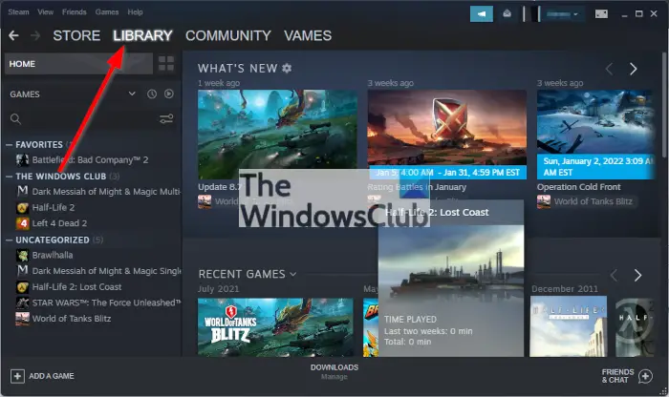Select Half-Life 2 in sidebar

[54, 207]
